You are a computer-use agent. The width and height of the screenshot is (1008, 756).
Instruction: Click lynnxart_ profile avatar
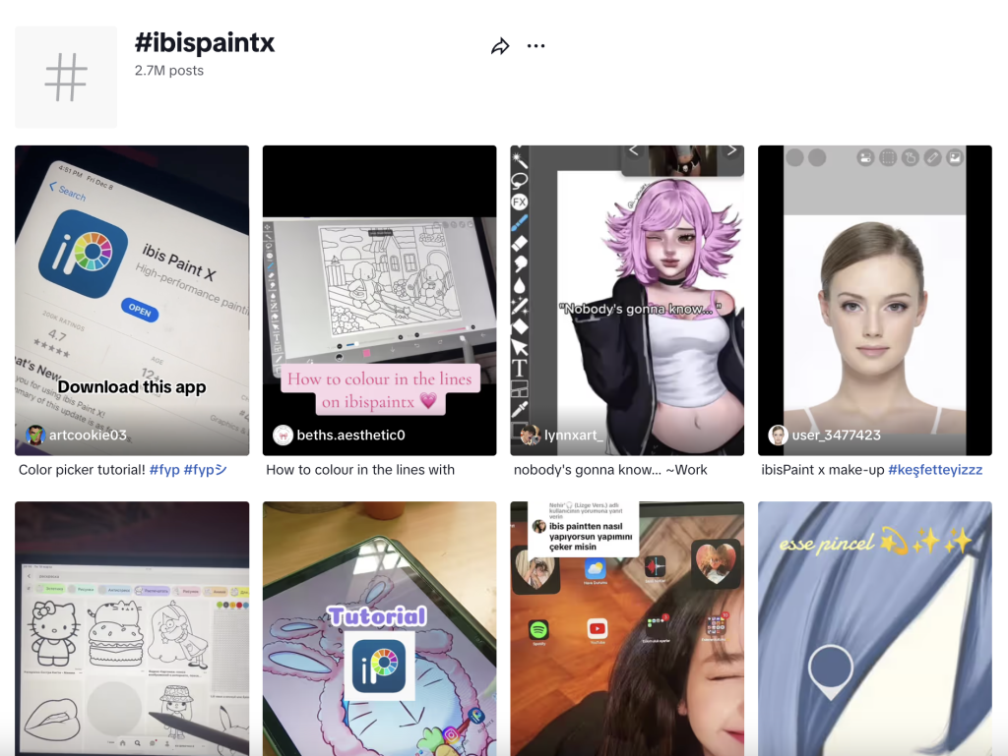click(x=531, y=435)
